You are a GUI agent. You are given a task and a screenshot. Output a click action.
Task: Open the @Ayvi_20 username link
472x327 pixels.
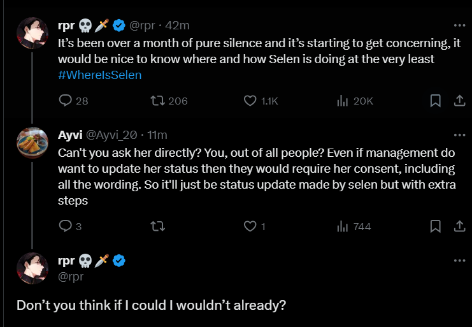coord(112,135)
